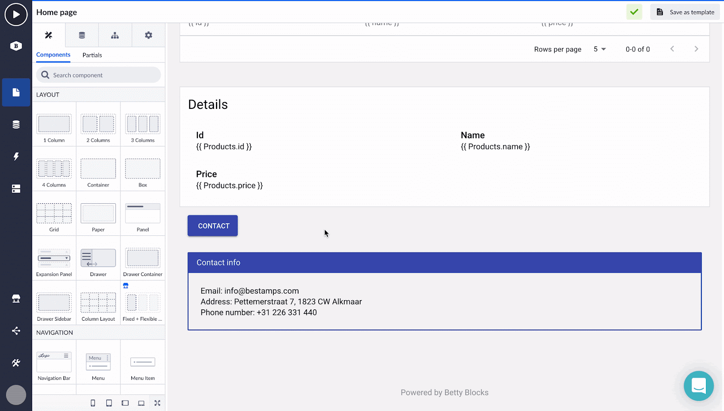724x411 pixels.
Task: Open the Pages section in the sidebar
Action: coord(16,92)
